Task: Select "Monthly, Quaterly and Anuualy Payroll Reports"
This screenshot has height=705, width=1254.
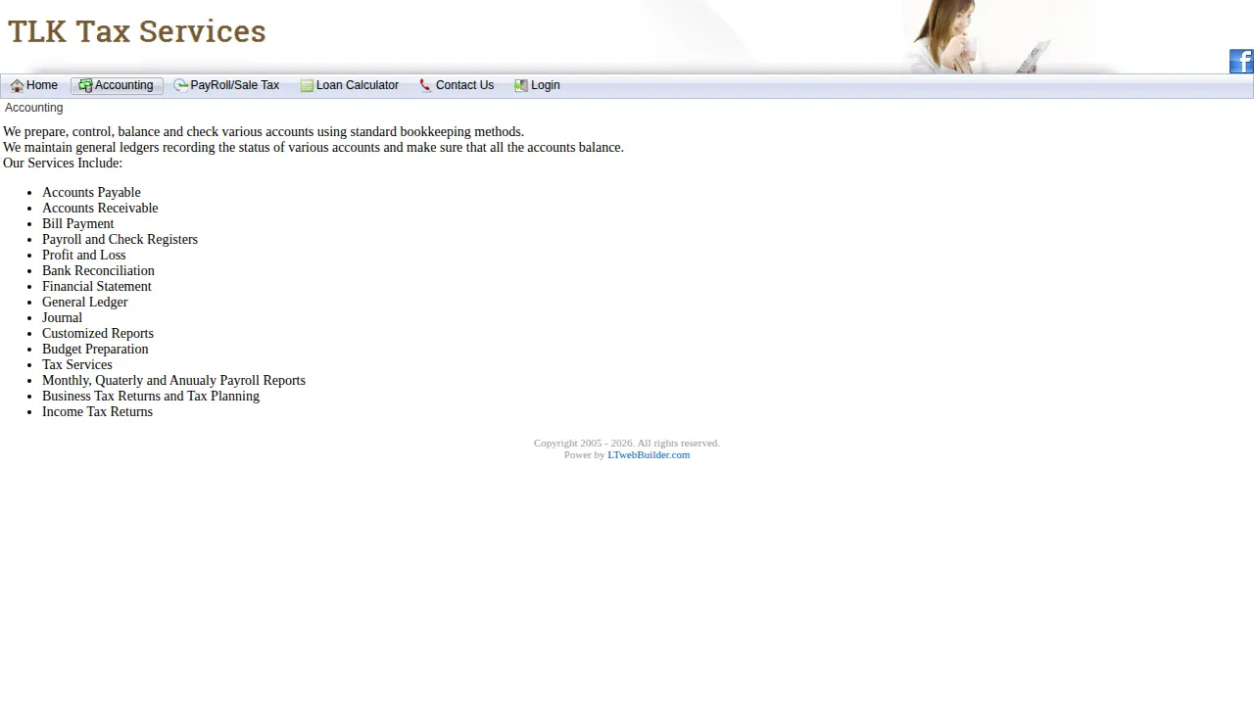Action: (x=173, y=380)
